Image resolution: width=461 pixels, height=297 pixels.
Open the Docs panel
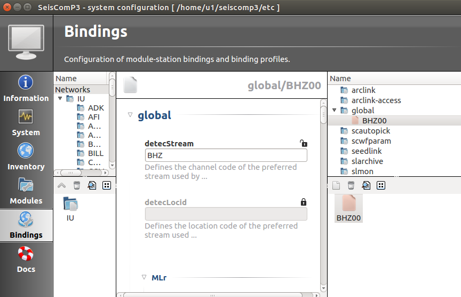click(26, 259)
